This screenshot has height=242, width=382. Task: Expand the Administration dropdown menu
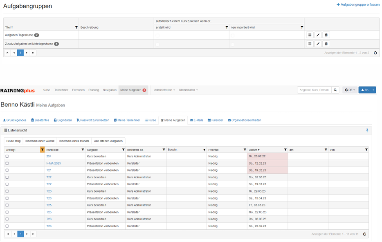point(164,90)
